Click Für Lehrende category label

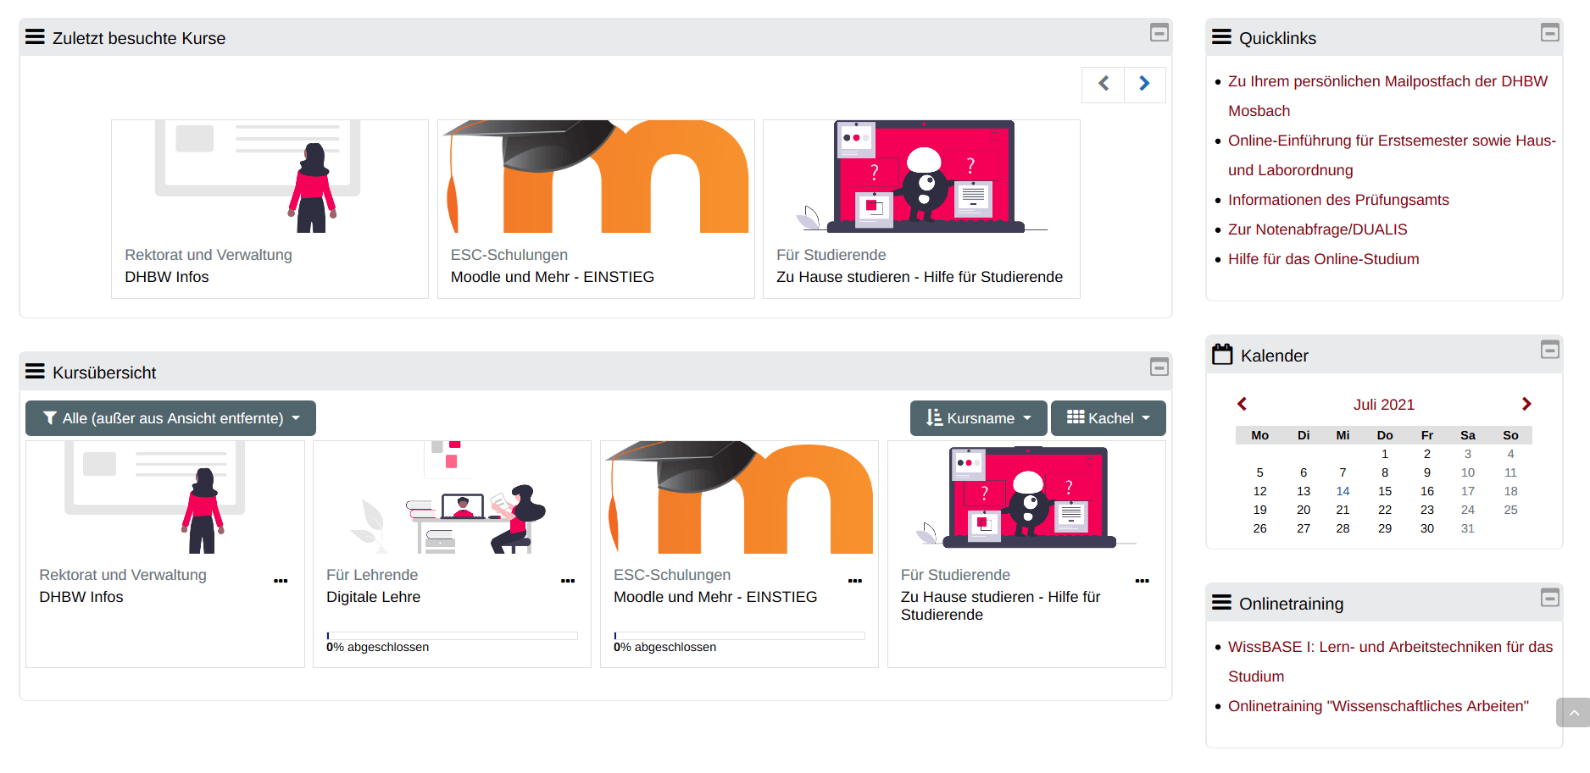coord(371,575)
